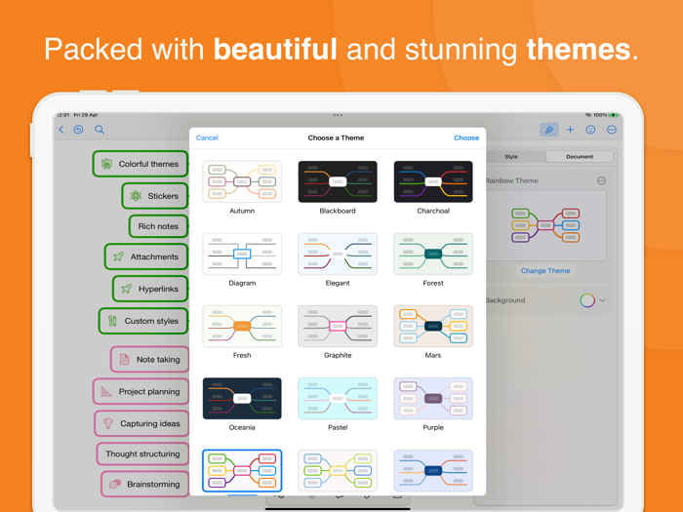Image resolution: width=683 pixels, height=512 pixels.
Task: Click the Change Theme button
Action: click(545, 270)
